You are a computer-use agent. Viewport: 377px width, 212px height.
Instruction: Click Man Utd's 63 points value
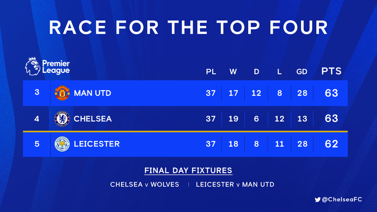(331, 93)
